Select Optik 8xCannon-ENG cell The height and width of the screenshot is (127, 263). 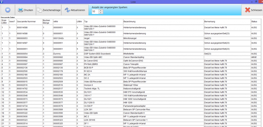click(x=163, y=61)
